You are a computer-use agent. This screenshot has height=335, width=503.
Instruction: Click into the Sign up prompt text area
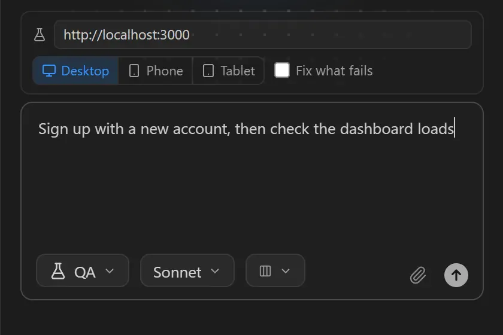click(252, 179)
